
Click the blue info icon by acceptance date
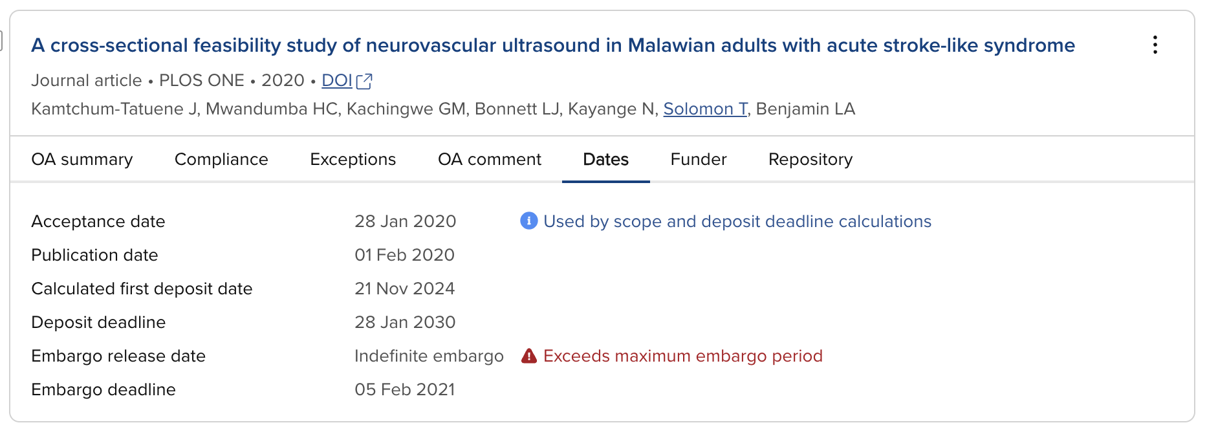coord(528,221)
